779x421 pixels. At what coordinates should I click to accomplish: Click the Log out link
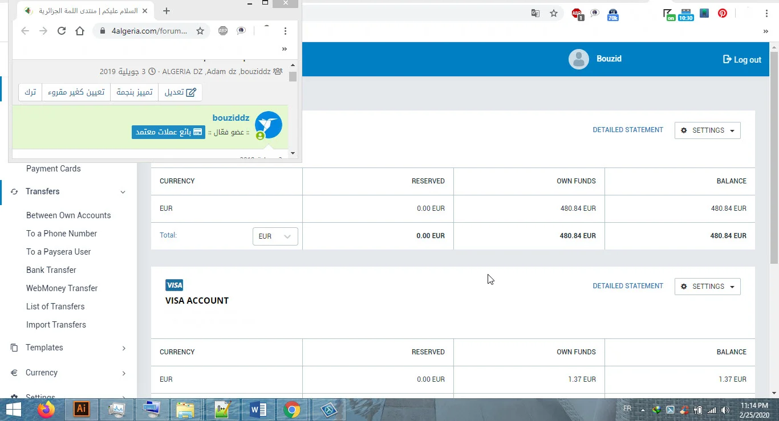pos(742,59)
